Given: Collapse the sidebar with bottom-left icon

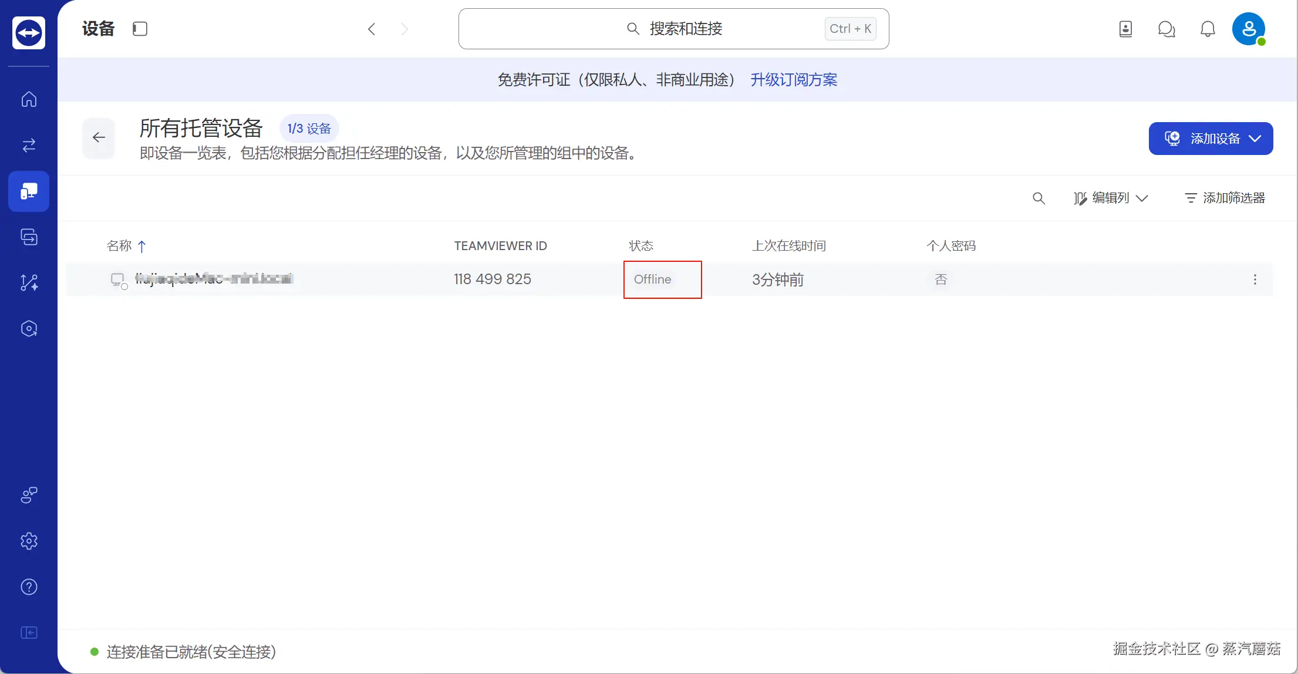Looking at the screenshot, I should [29, 632].
